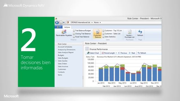
Task: Click the Finance Performance heading
Action: tap(99, 49)
